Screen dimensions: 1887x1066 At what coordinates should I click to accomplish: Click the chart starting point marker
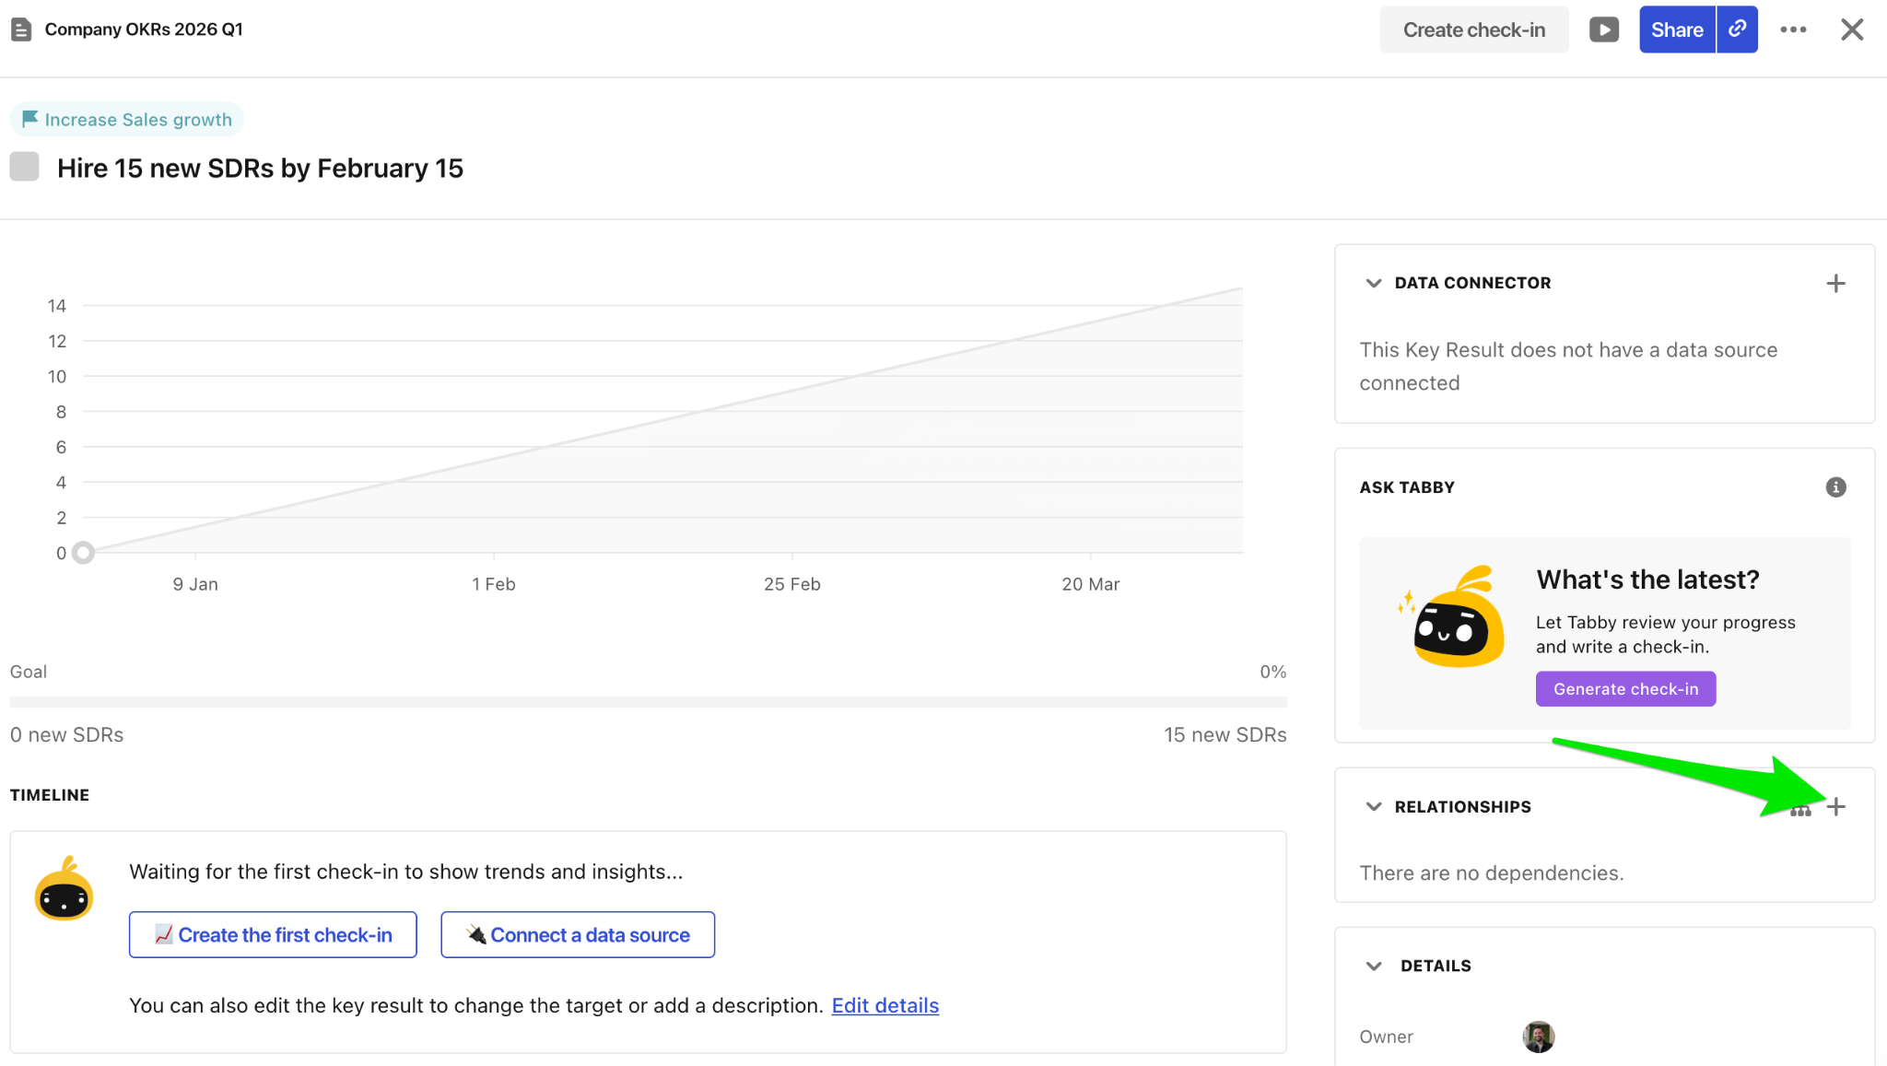[x=83, y=553]
